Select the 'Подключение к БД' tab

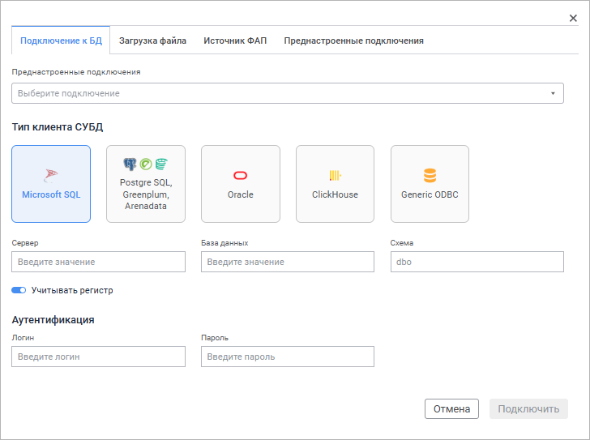pos(61,41)
